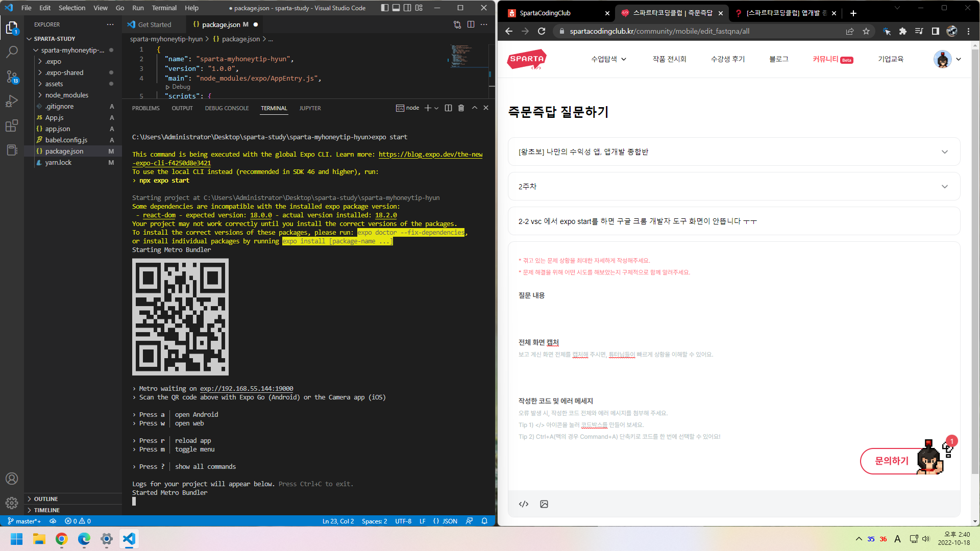Go back in Chrome browser
980x551 pixels.
click(x=509, y=31)
